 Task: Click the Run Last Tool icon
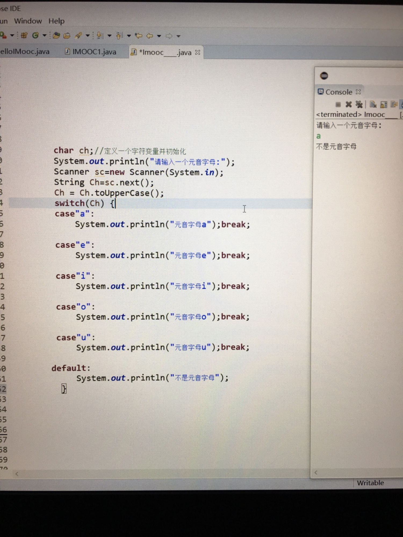pos(3,35)
